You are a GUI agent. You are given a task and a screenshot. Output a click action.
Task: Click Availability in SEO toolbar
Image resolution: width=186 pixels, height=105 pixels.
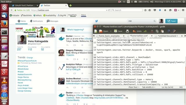click(50, 15)
